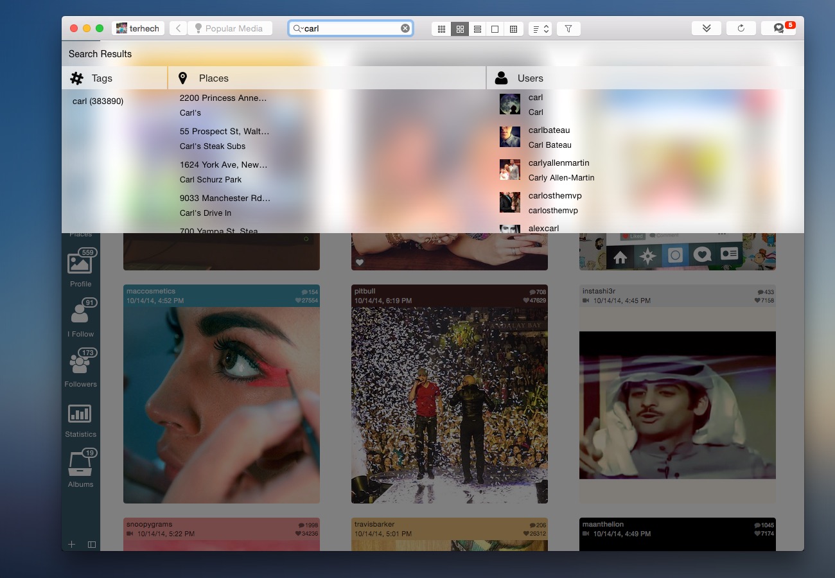Click the carlosthemvp user avatar
This screenshot has width=835, height=578.
[x=510, y=202]
